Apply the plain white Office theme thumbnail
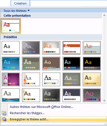The image size is (107, 126). 11,48
